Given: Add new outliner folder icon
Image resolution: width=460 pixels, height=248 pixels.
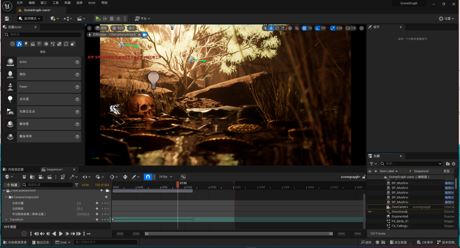Looking at the screenshot, I should click(x=448, y=164).
